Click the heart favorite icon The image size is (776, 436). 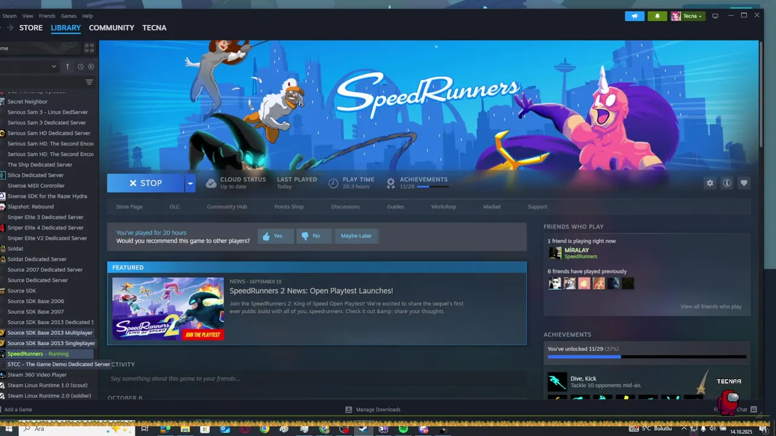[744, 183]
